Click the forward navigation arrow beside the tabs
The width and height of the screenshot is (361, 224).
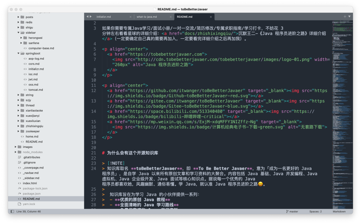point(91,16)
